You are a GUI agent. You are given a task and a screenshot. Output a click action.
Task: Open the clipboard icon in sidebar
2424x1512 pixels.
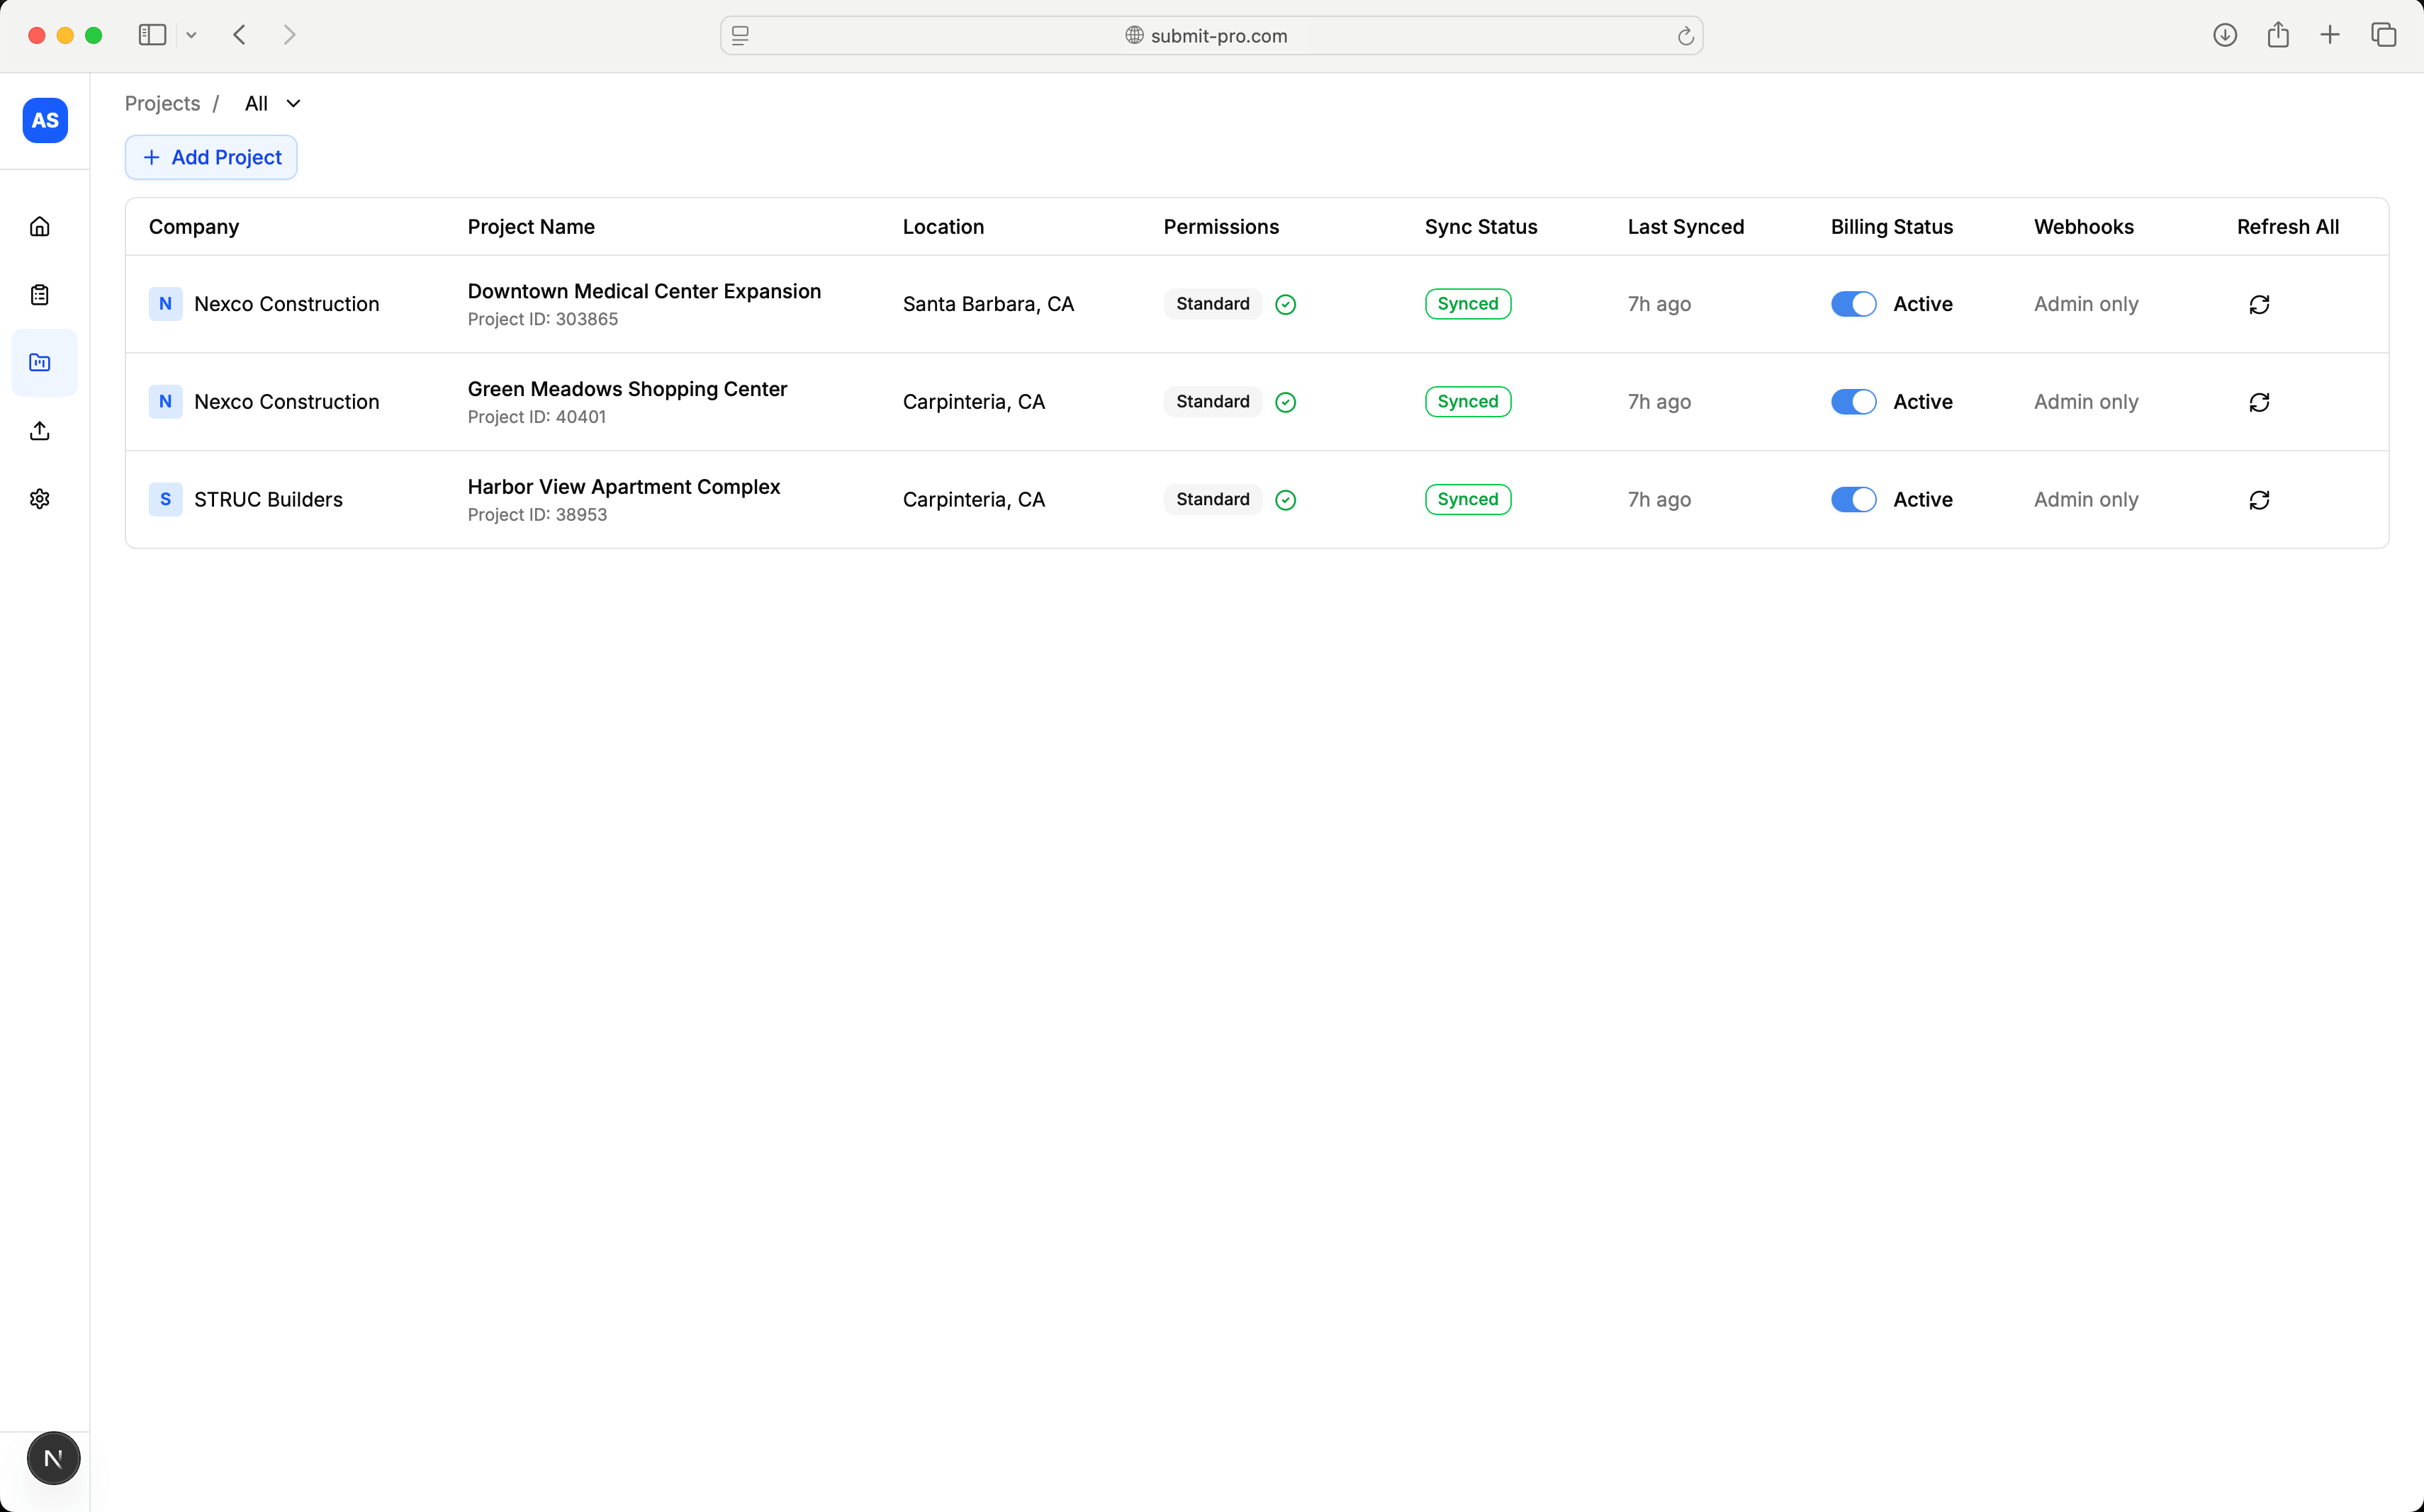(x=40, y=295)
